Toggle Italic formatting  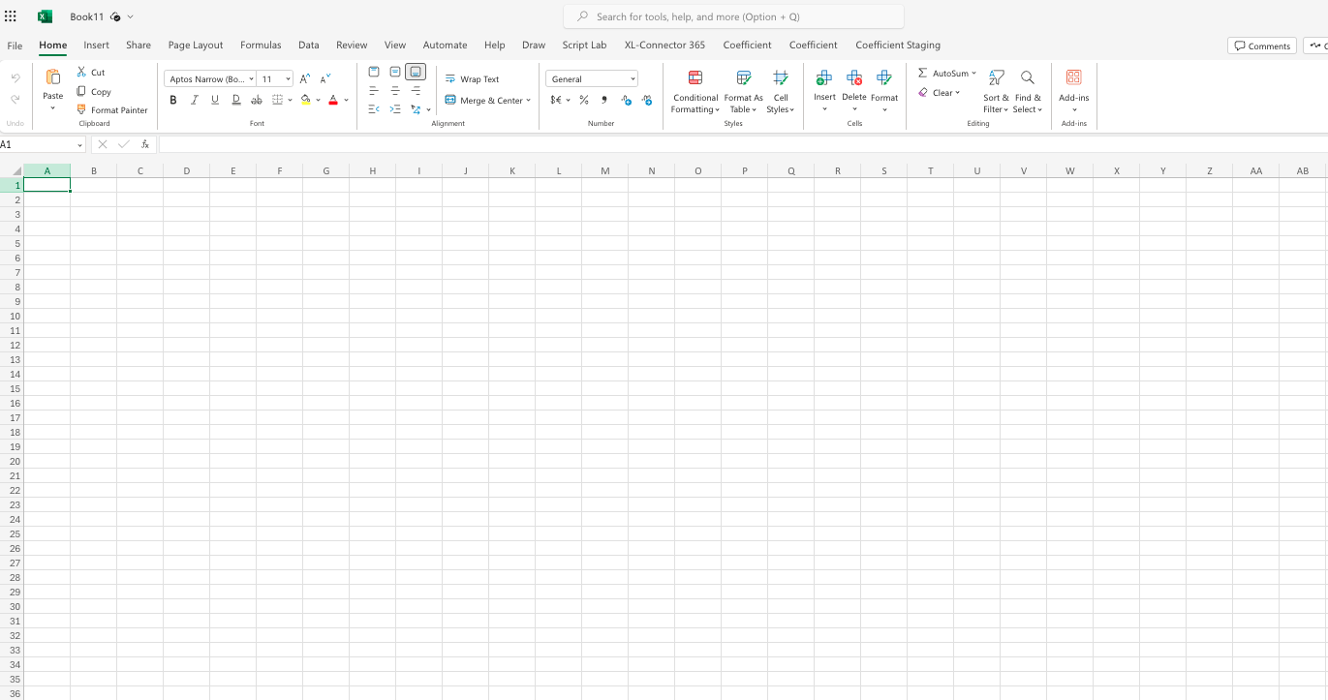tap(194, 100)
